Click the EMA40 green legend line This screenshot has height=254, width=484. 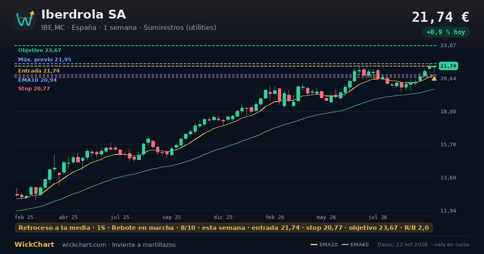(x=345, y=245)
